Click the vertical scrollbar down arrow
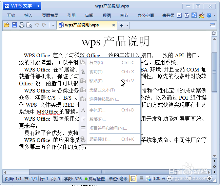This screenshot has width=220, height=186. [x=214, y=156]
